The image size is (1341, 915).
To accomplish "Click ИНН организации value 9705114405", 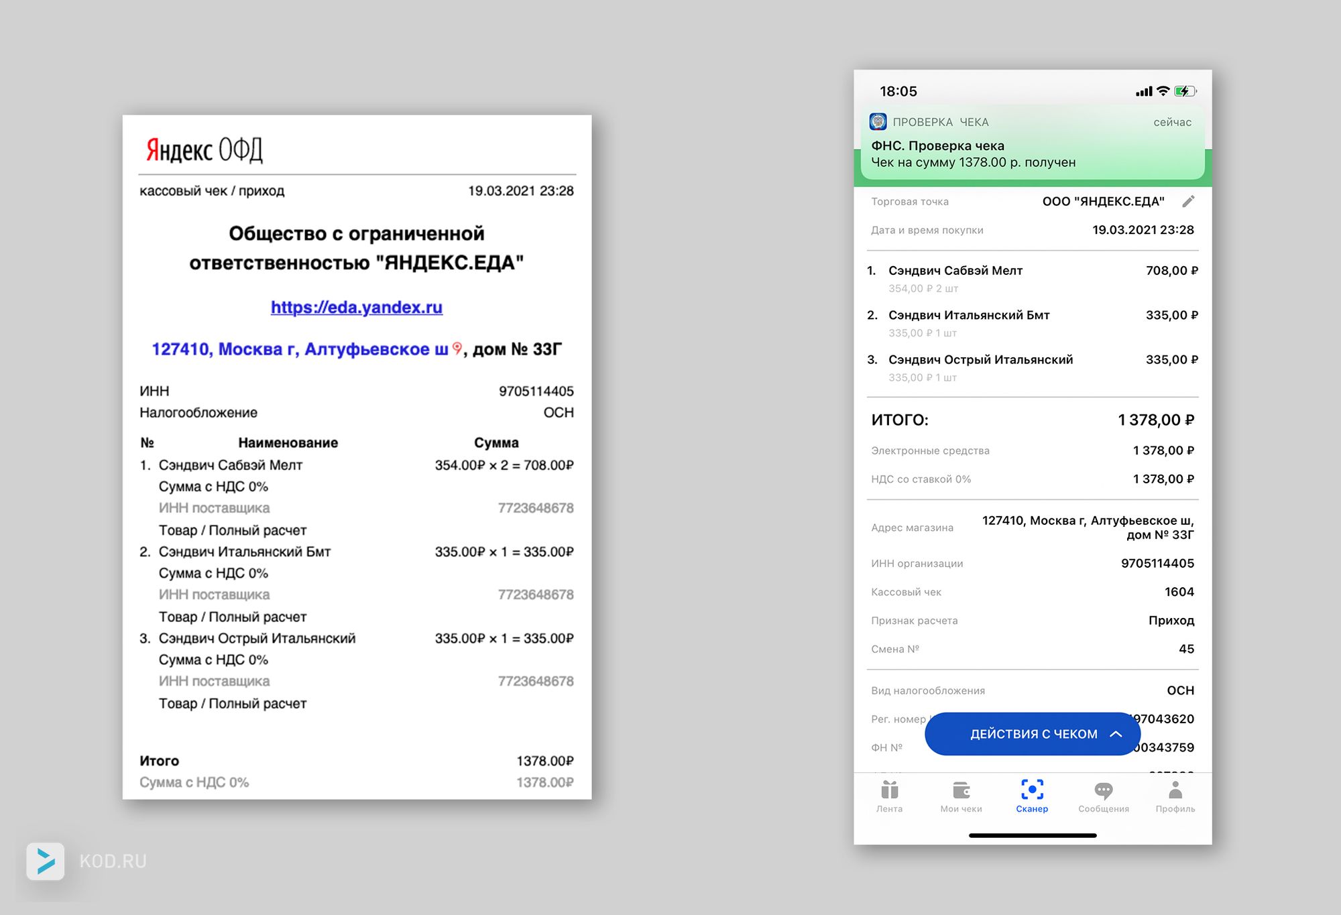I will (1157, 563).
